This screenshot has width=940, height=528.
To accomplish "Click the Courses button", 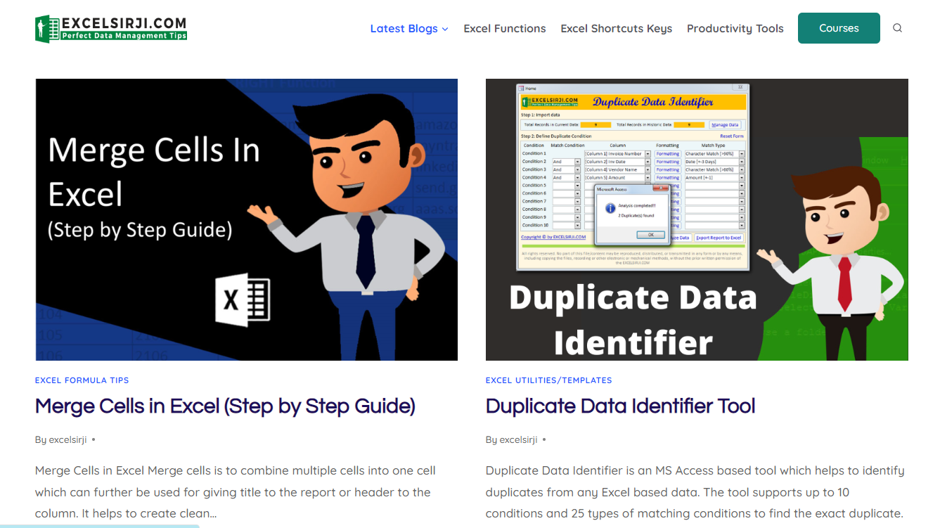I will click(x=839, y=28).
